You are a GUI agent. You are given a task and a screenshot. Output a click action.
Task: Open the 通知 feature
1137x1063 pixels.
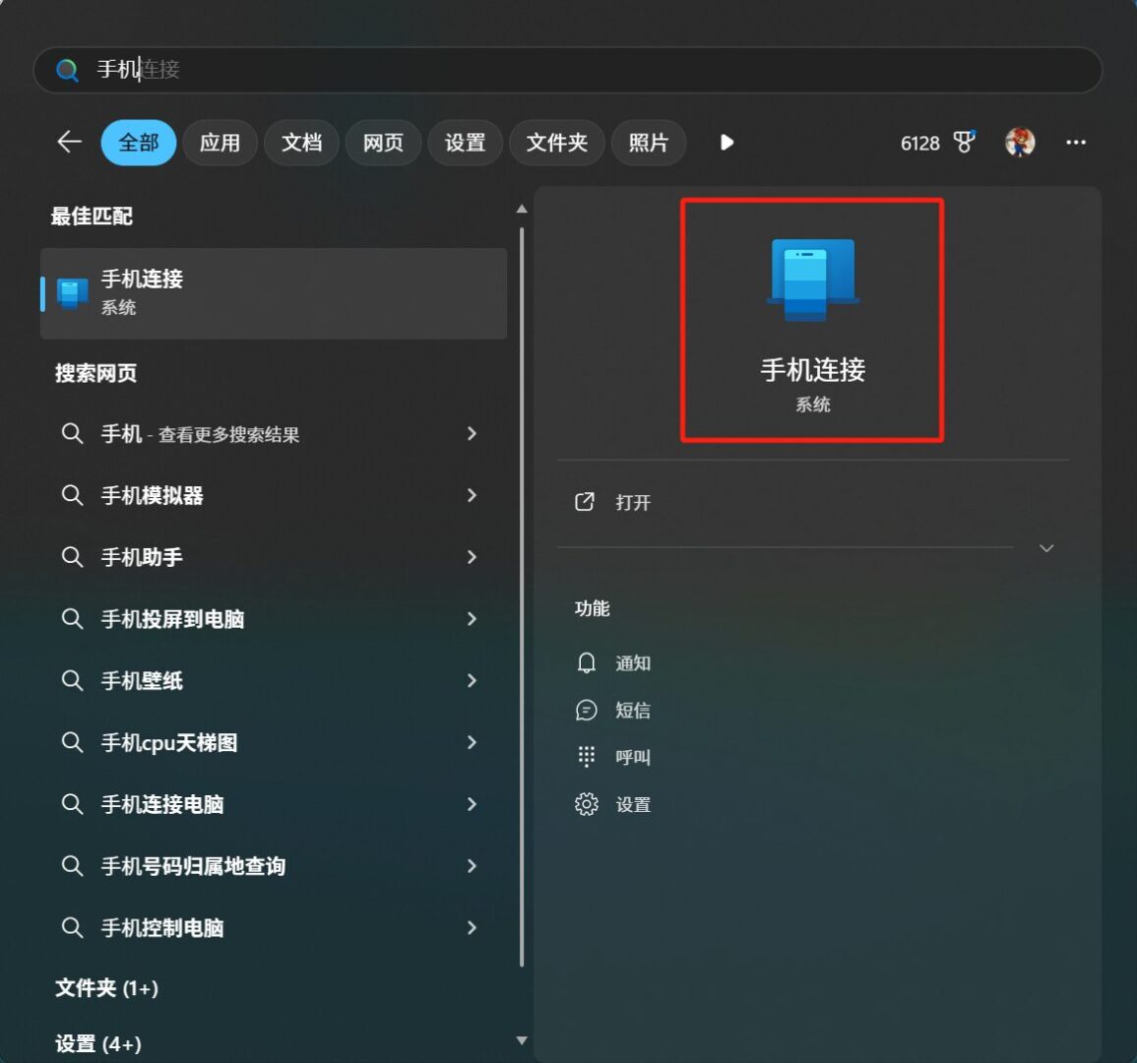[x=632, y=662]
